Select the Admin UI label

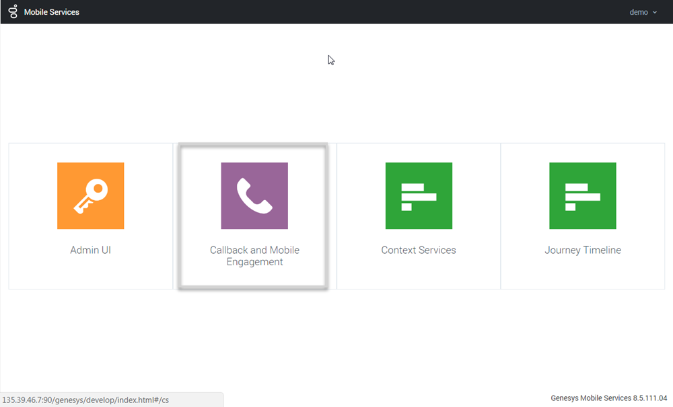(91, 251)
